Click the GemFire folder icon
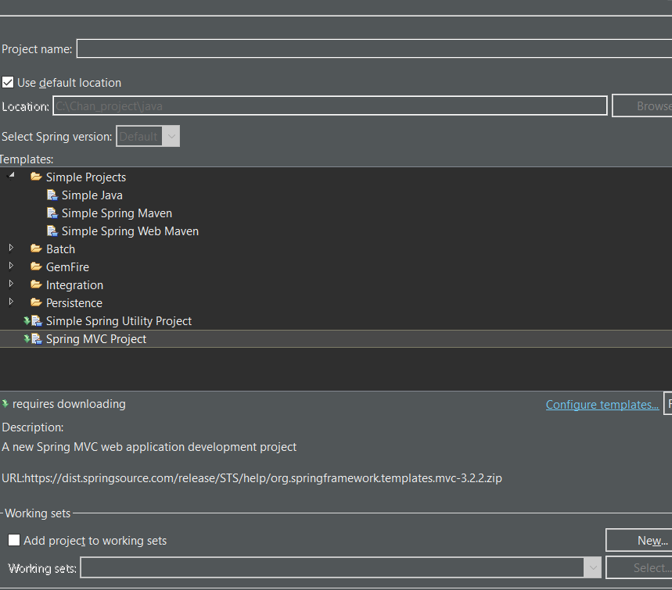This screenshot has height=590, width=672. 36,266
